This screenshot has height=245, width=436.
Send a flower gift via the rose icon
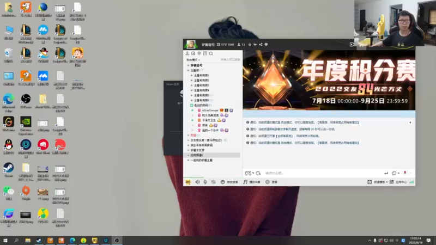405,173
